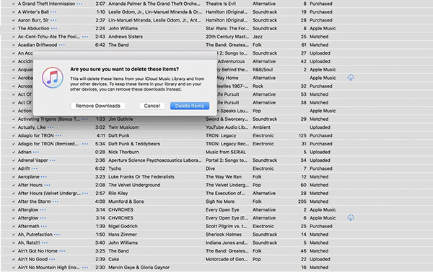This screenshot has height=272, width=433.
Task: Click artist Cake
Action: [x=114, y=259]
